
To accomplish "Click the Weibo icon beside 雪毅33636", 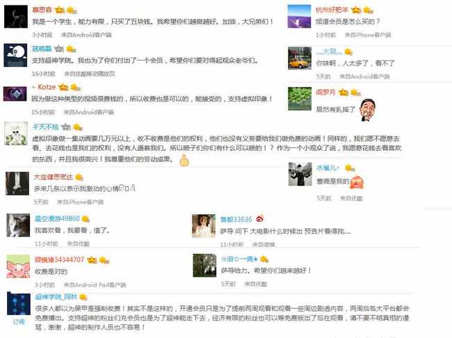I will (x=260, y=218).
